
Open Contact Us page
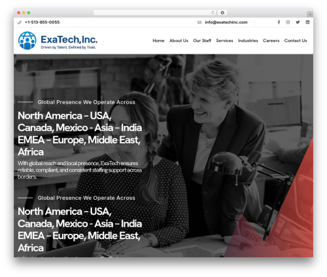(296, 41)
